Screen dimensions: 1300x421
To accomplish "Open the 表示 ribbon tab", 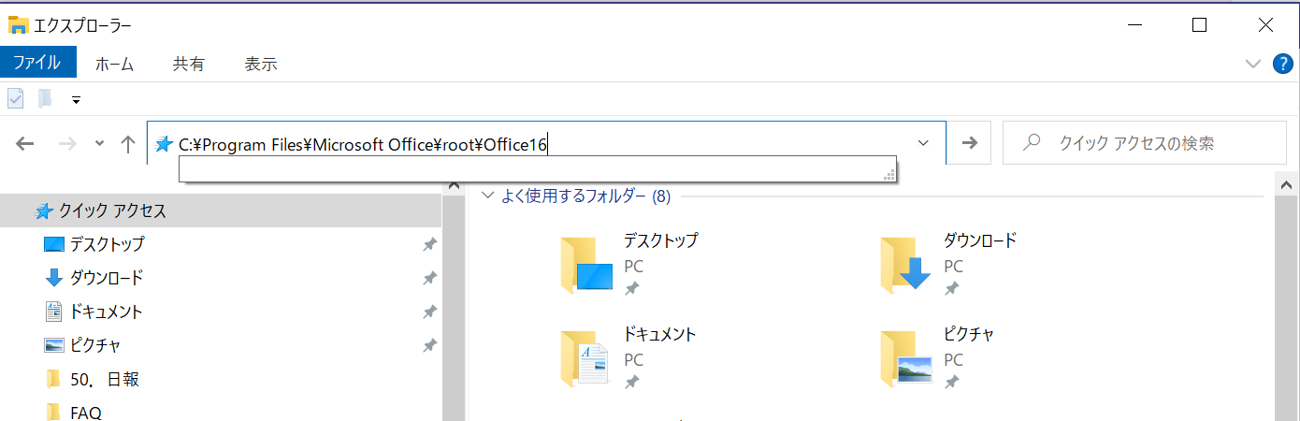I will click(x=261, y=64).
